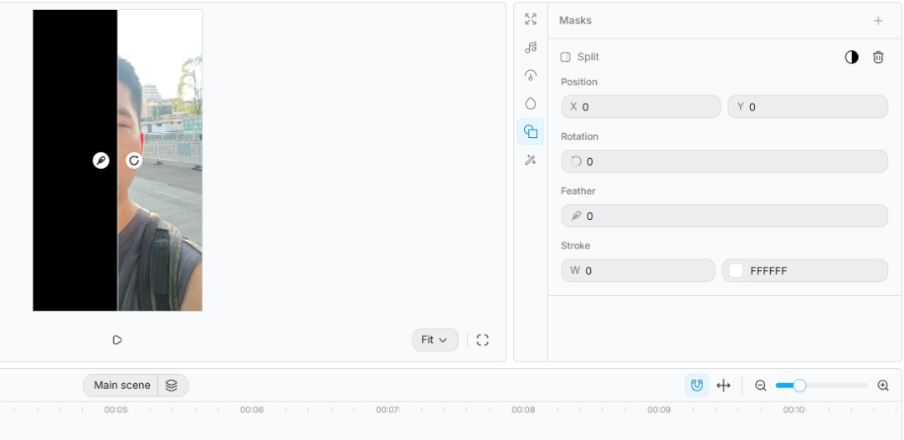Open the scene layers stack icon
This screenshot has width=904, height=440.
pos(172,386)
